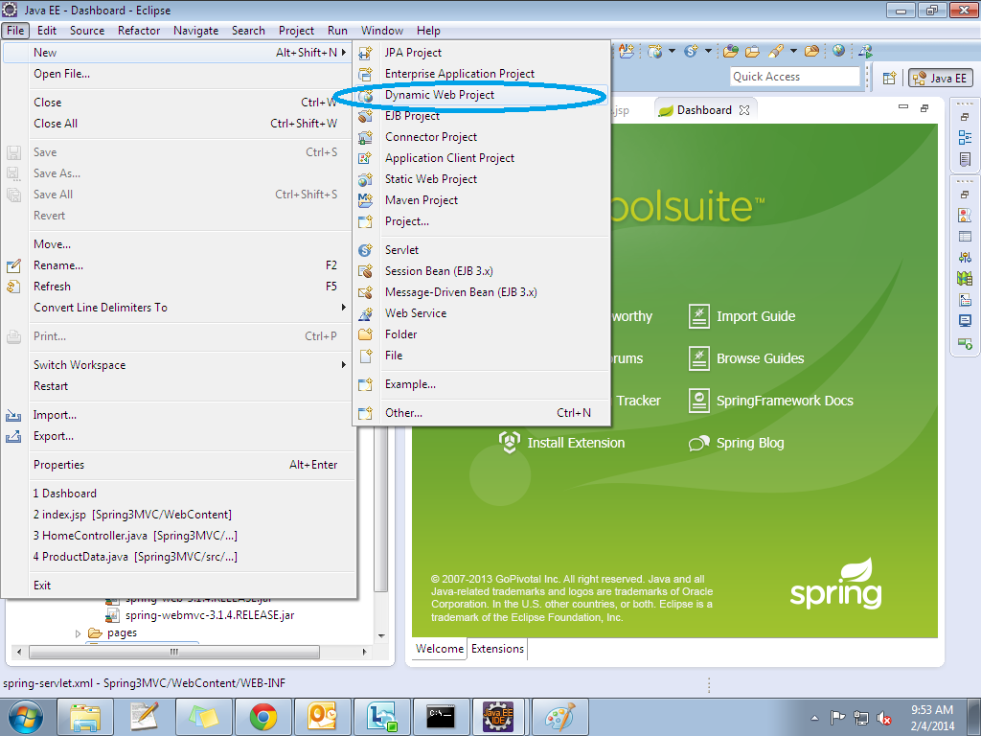Open the Markers view icon
Screen dimensions: 981x736
tap(965, 216)
